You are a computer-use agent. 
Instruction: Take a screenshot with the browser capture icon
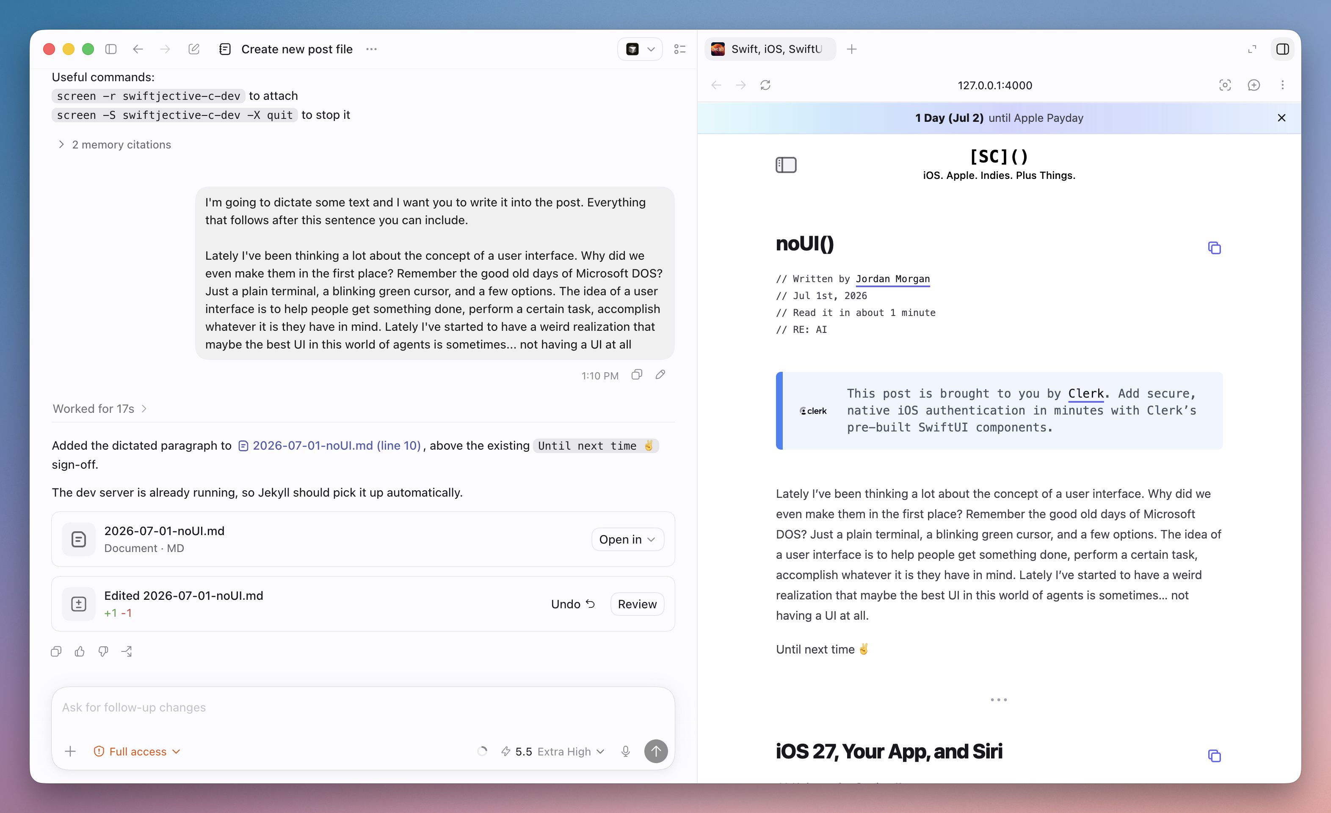[1225, 85]
